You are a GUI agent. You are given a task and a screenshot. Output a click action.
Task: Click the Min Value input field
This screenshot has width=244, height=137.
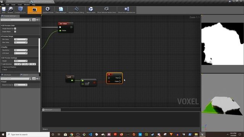21,40
